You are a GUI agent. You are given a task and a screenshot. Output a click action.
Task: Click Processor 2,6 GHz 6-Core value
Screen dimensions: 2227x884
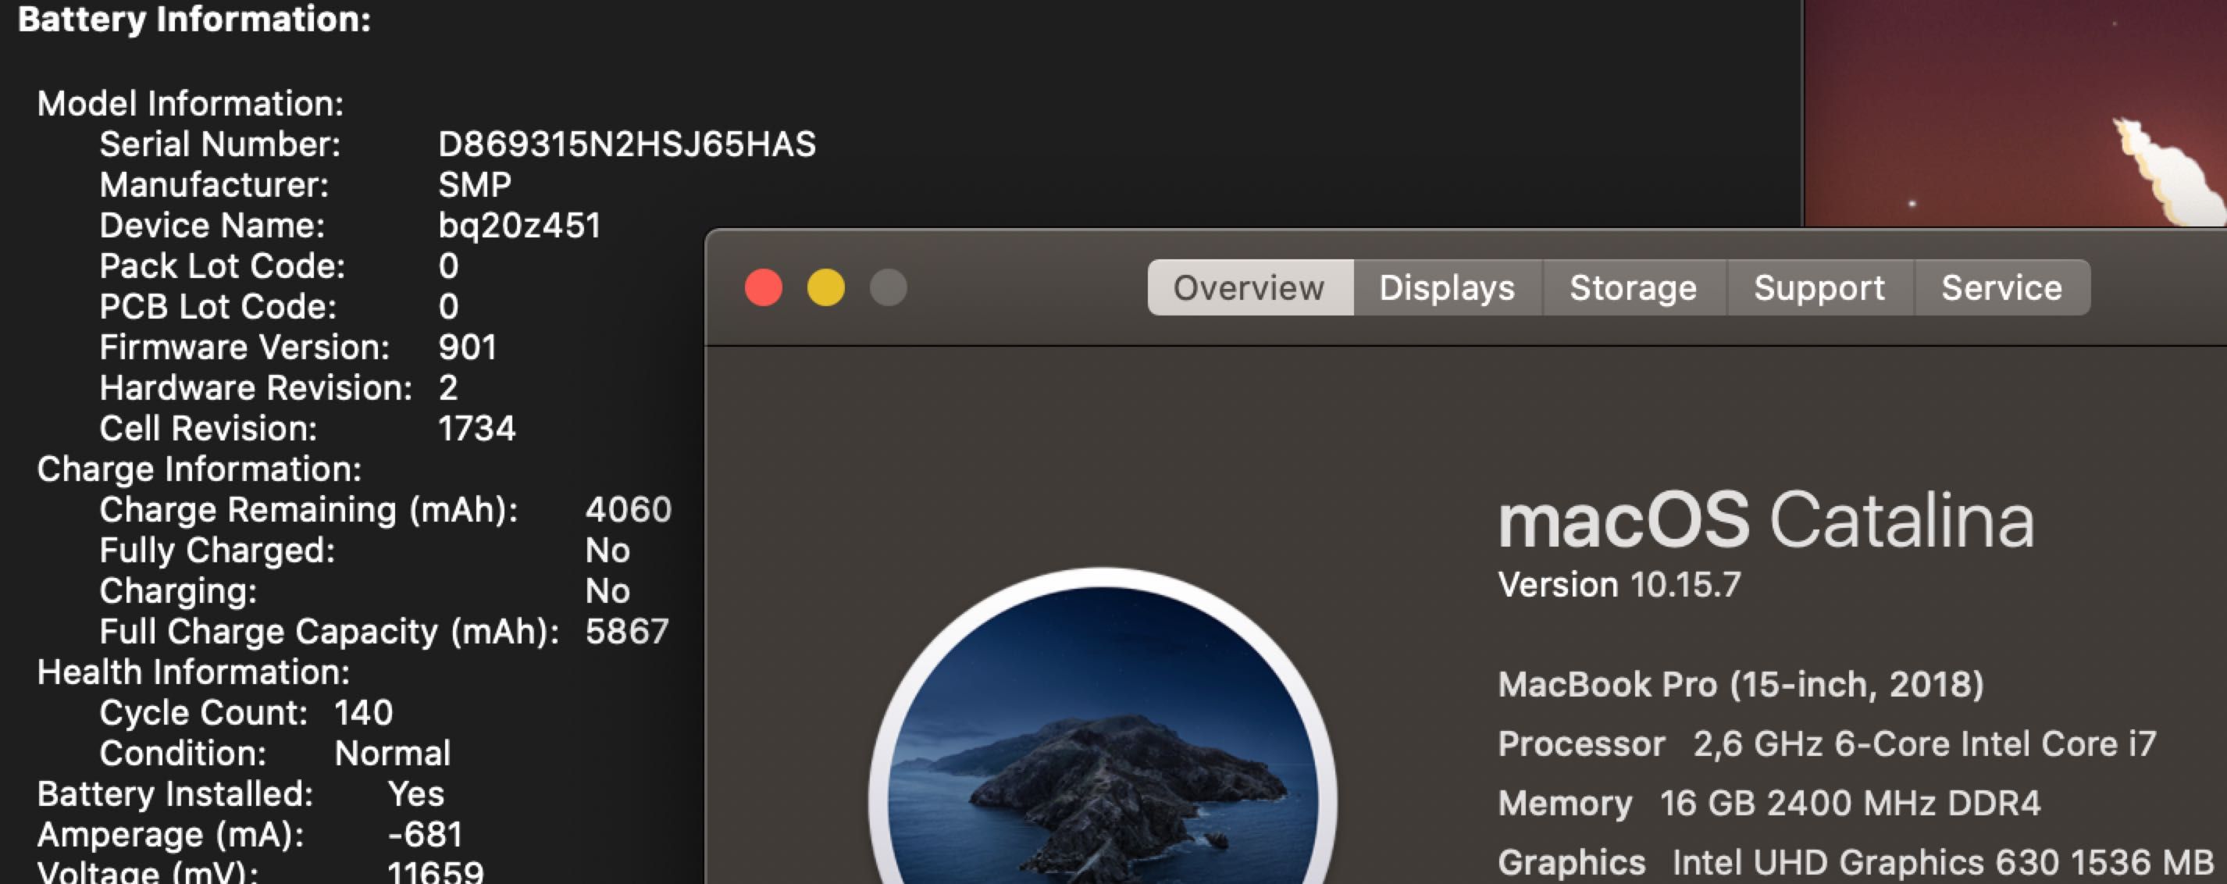point(1924,744)
